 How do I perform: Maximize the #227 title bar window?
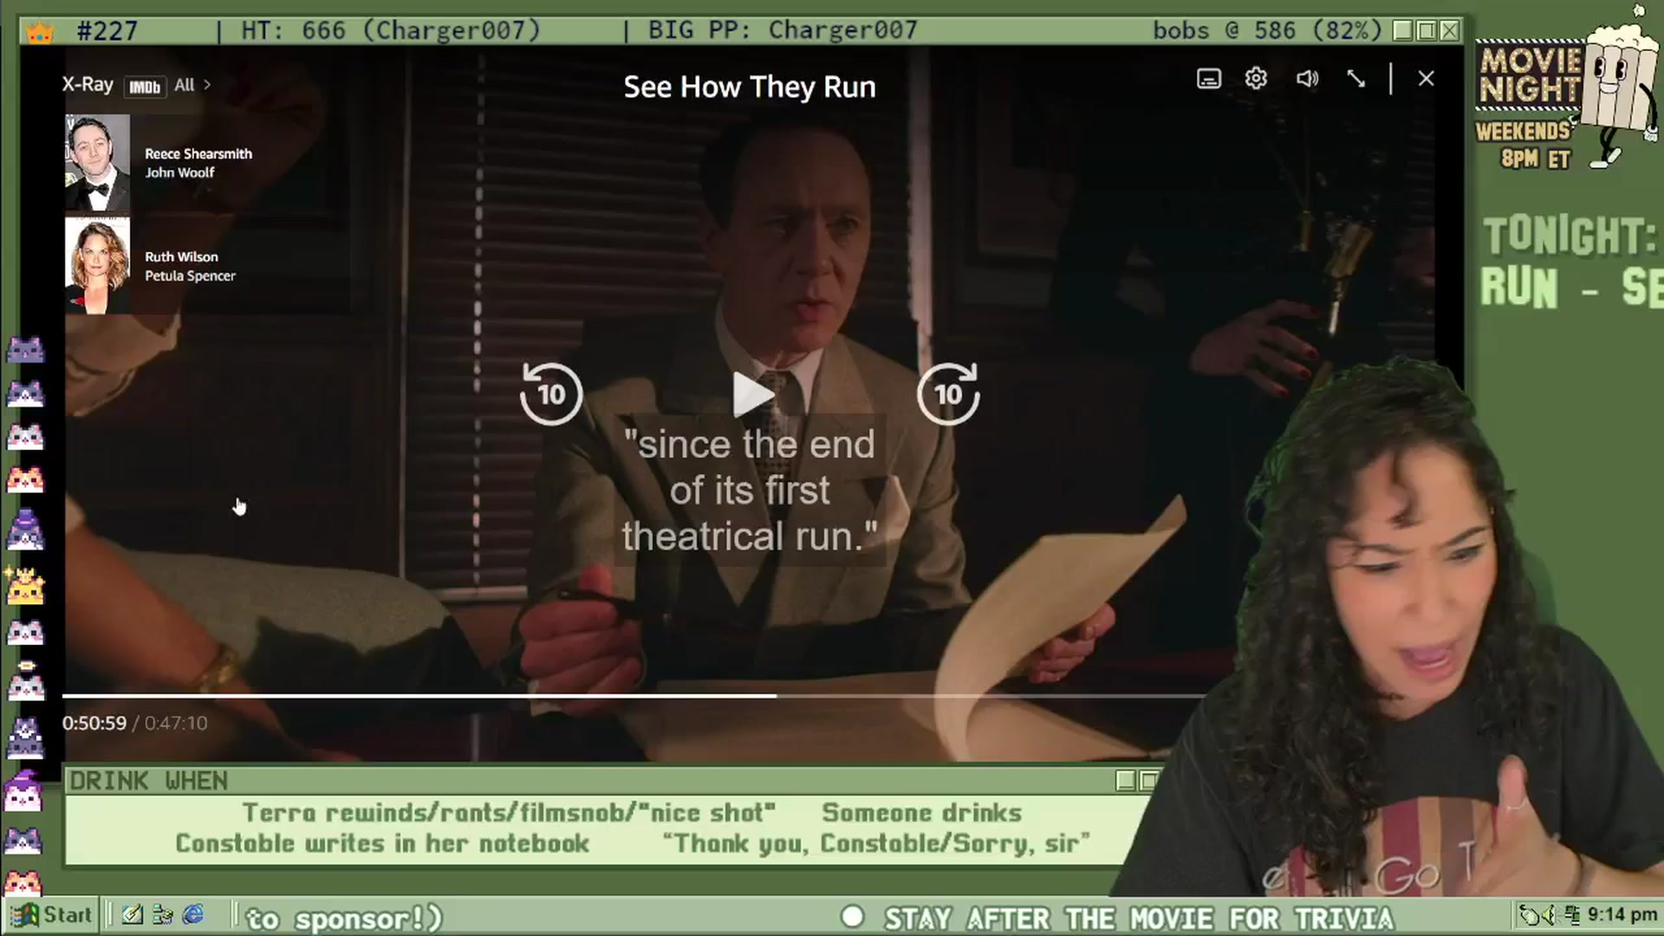1426,31
